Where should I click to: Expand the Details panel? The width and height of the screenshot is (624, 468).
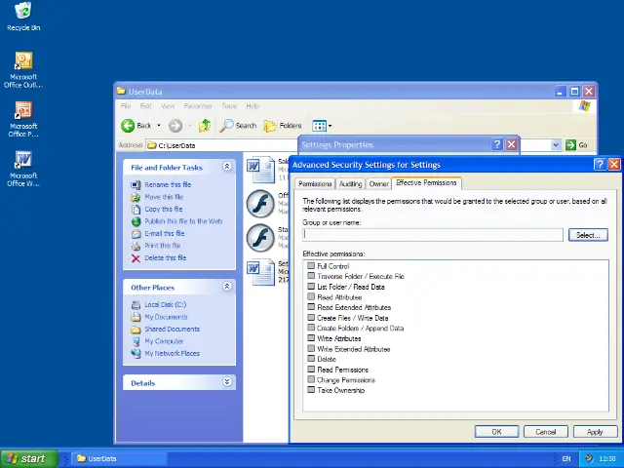pos(227,383)
